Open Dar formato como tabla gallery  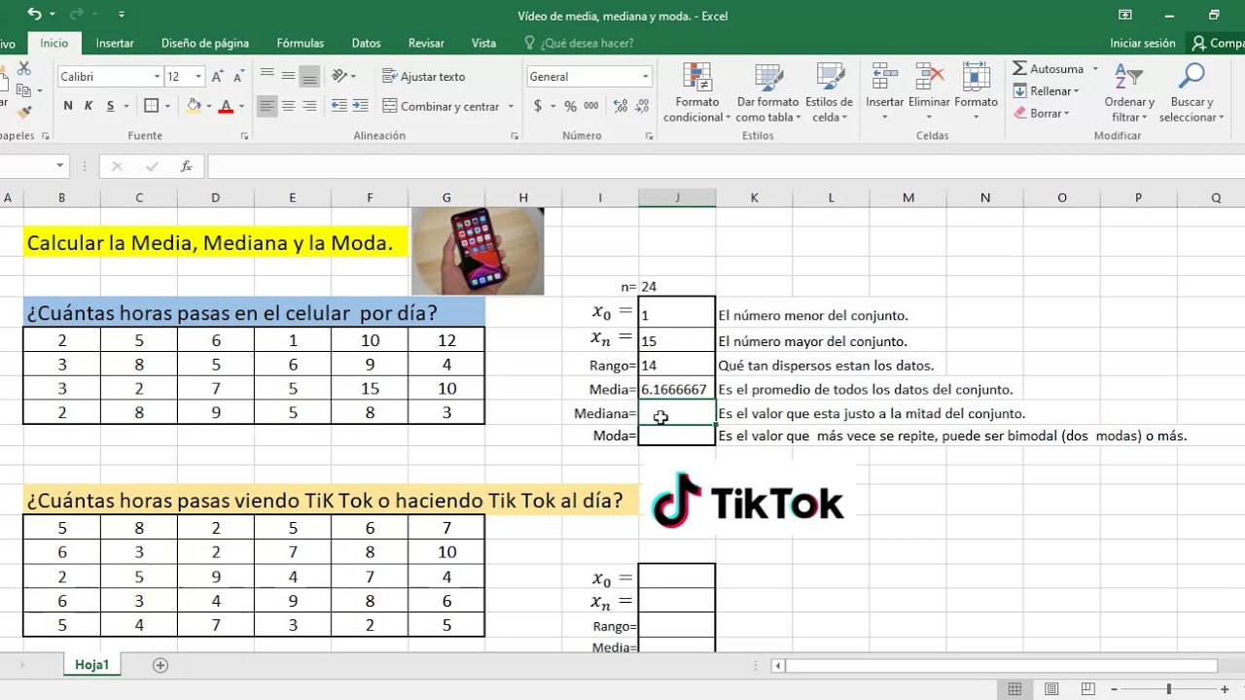(767, 93)
